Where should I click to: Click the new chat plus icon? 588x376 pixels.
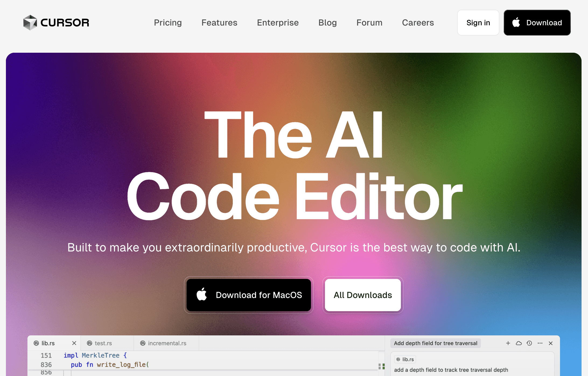coord(508,343)
